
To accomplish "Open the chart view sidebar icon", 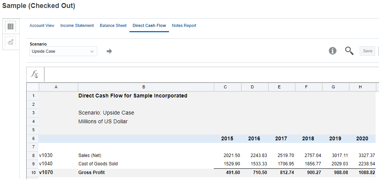I will point(11,42).
